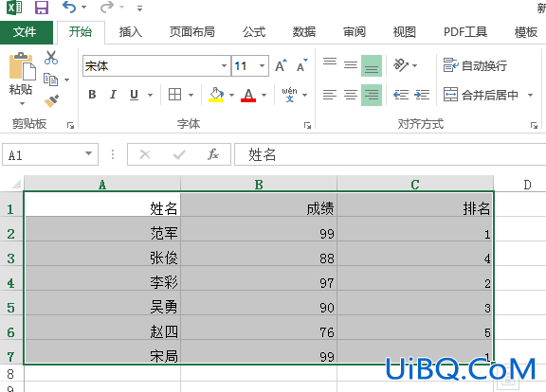Decrease font size with smaller A
Viewport: 546px width, 392px height.
301,65
